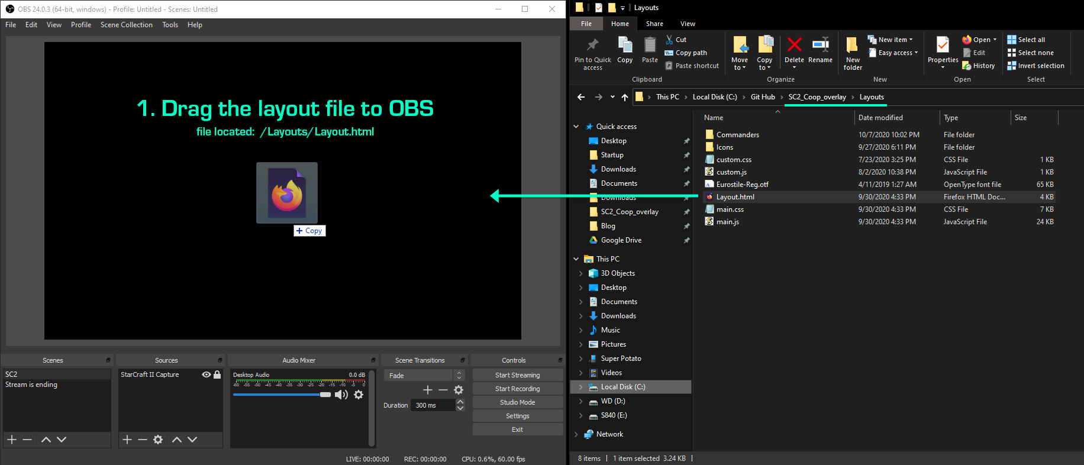The image size is (1084, 465).
Task: Click Start Streaming button
Action: [518, 375]
